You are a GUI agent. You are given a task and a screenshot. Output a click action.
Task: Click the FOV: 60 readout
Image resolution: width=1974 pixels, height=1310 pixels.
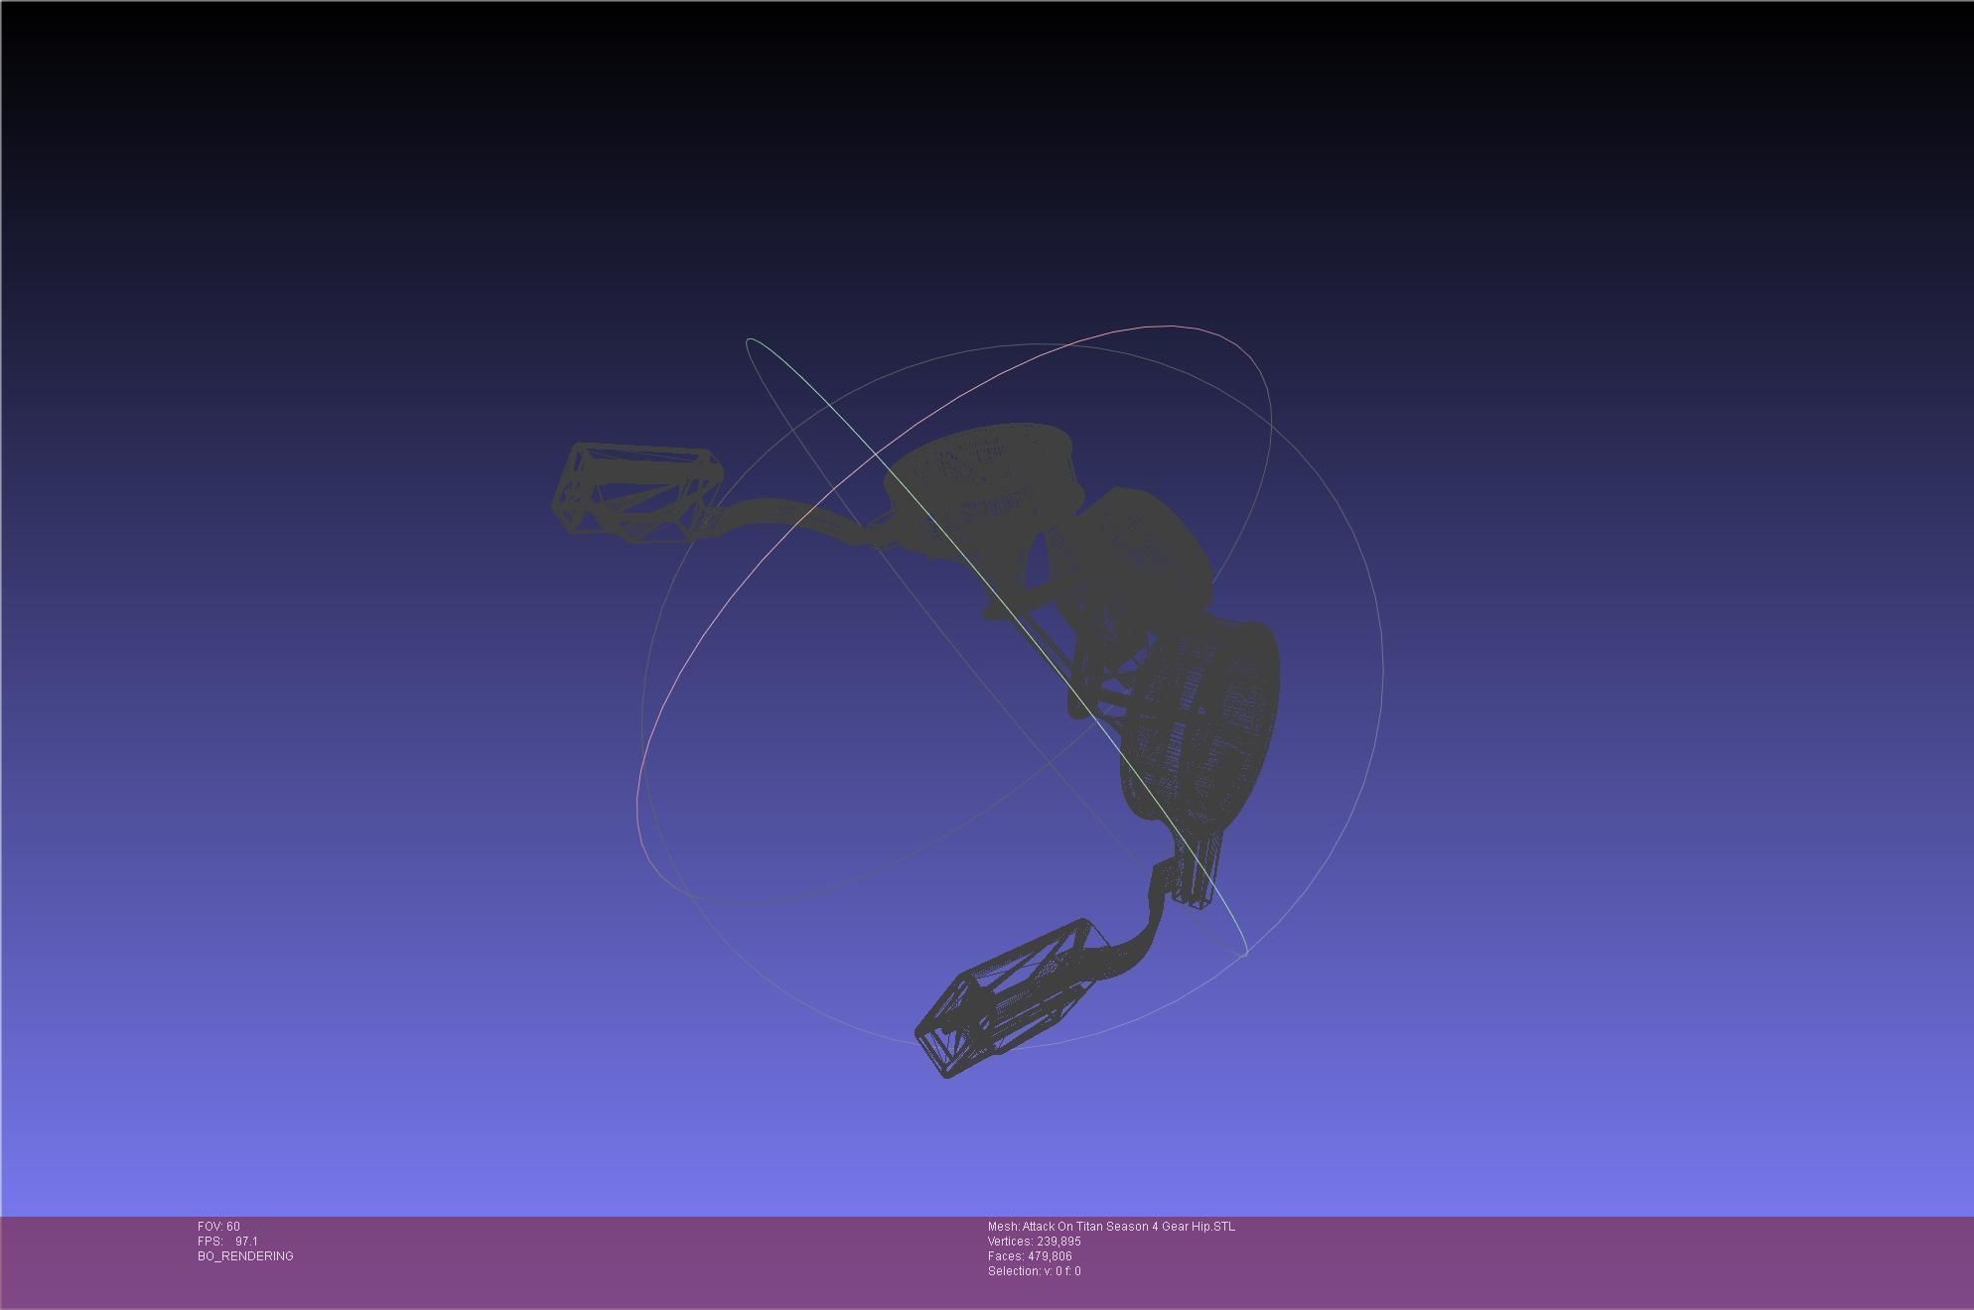218,1227
